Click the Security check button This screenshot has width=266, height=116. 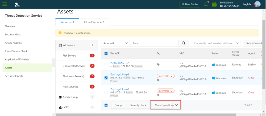tap(138, 105)
